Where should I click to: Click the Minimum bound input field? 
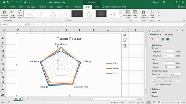(x=169, y=51)
